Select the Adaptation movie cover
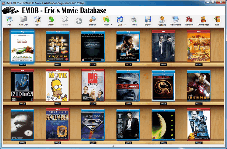 point(22,46)
